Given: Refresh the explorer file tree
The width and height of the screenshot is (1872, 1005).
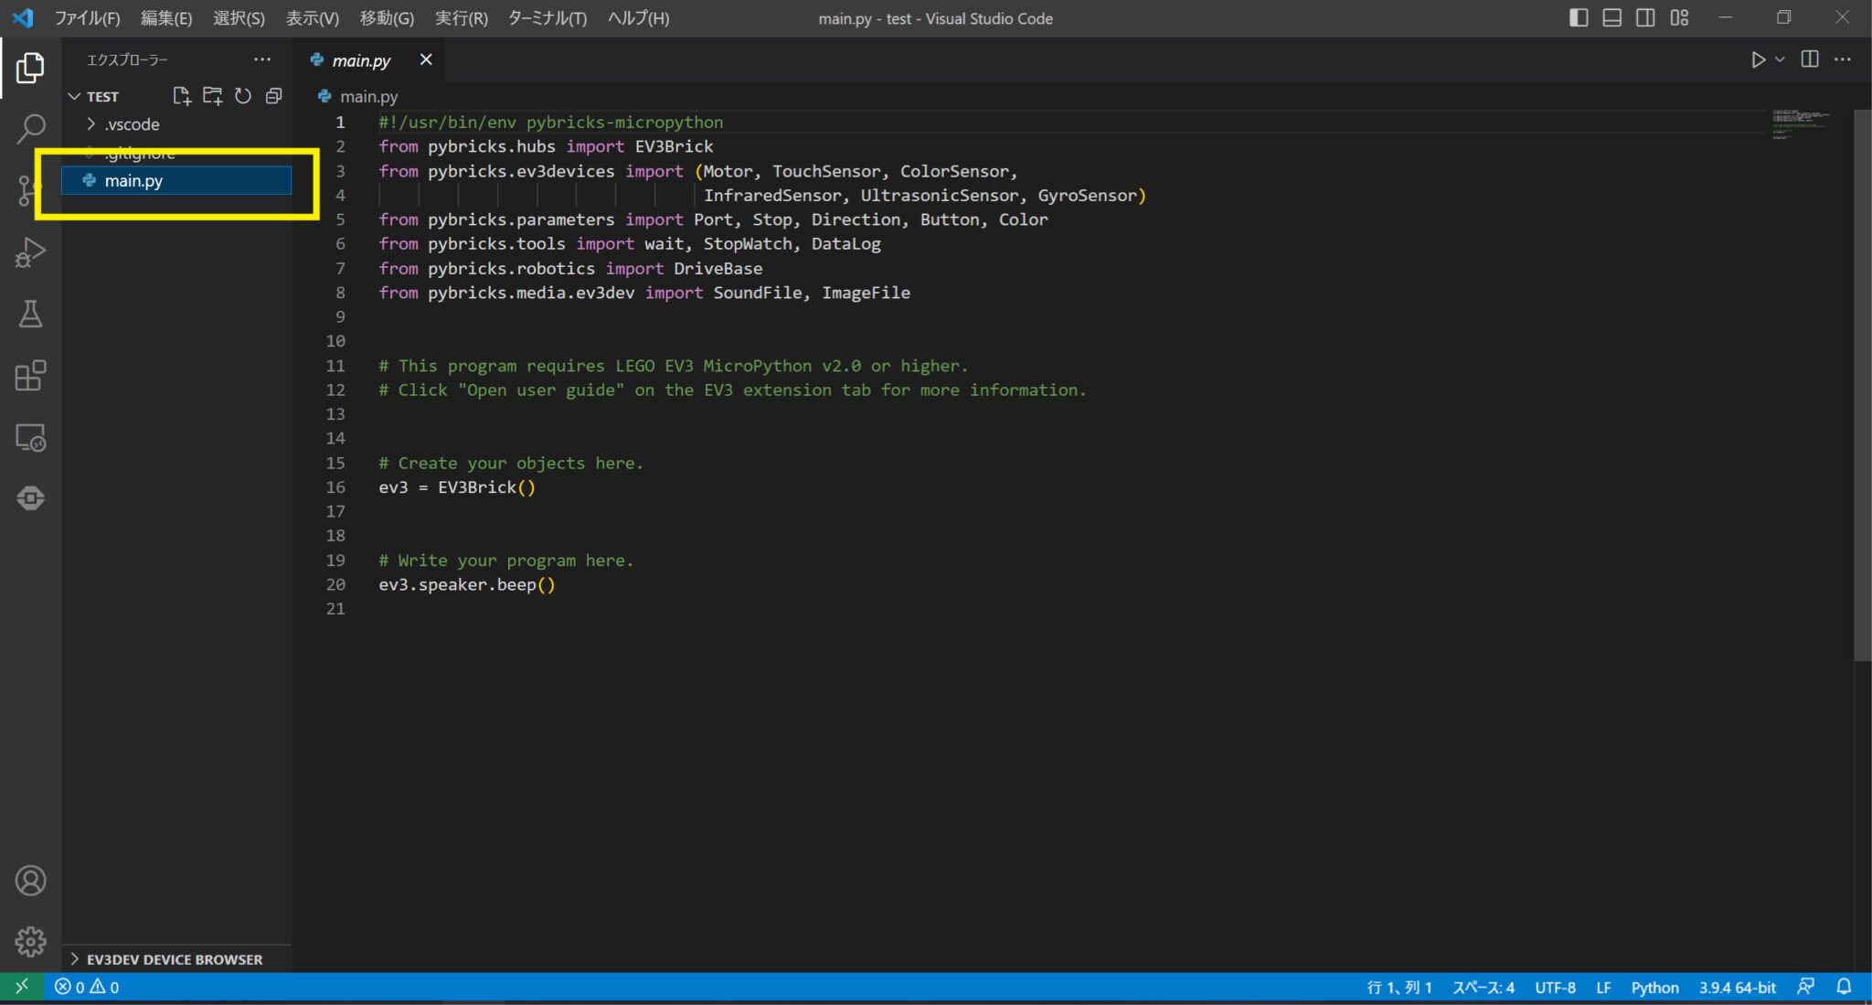Looking at the screenshot, I should click(243, 96).
